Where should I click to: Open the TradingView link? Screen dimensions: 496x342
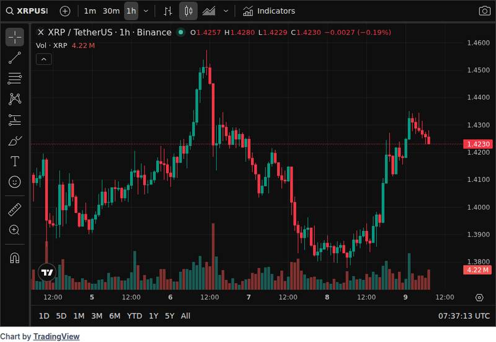[56, 336]
